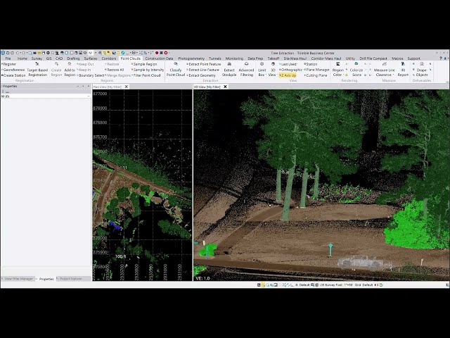Viewport: 450px width, 338px height.
Task: Toggle the Z Axis Up option
Action: (288, 75)
